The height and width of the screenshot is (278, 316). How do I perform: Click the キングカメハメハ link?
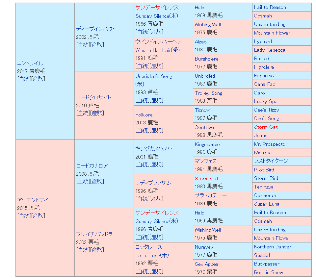(154, 149)
